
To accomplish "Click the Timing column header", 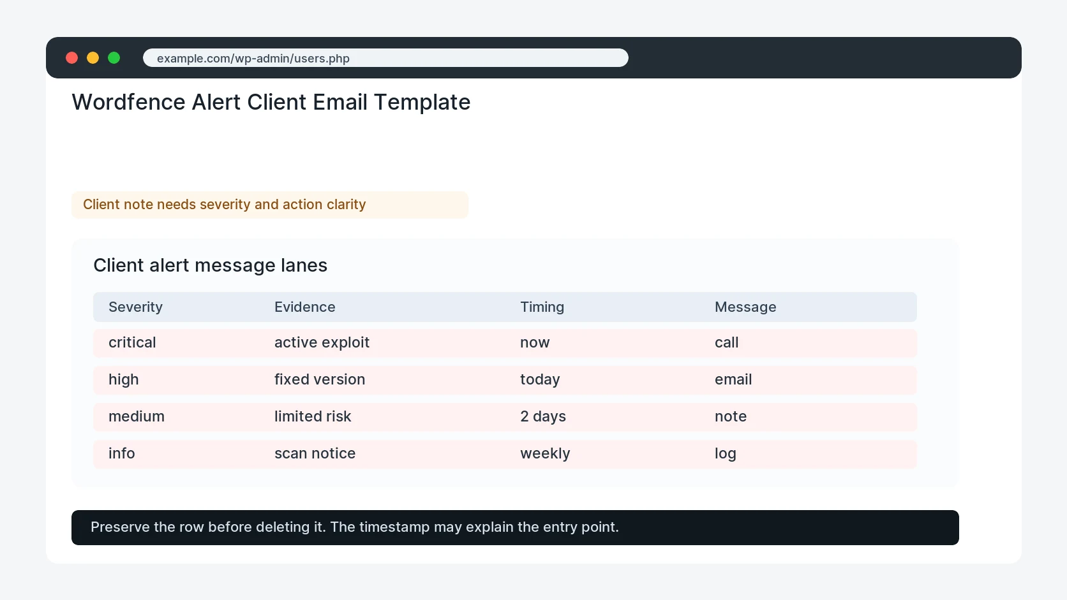I will [542, 307].
